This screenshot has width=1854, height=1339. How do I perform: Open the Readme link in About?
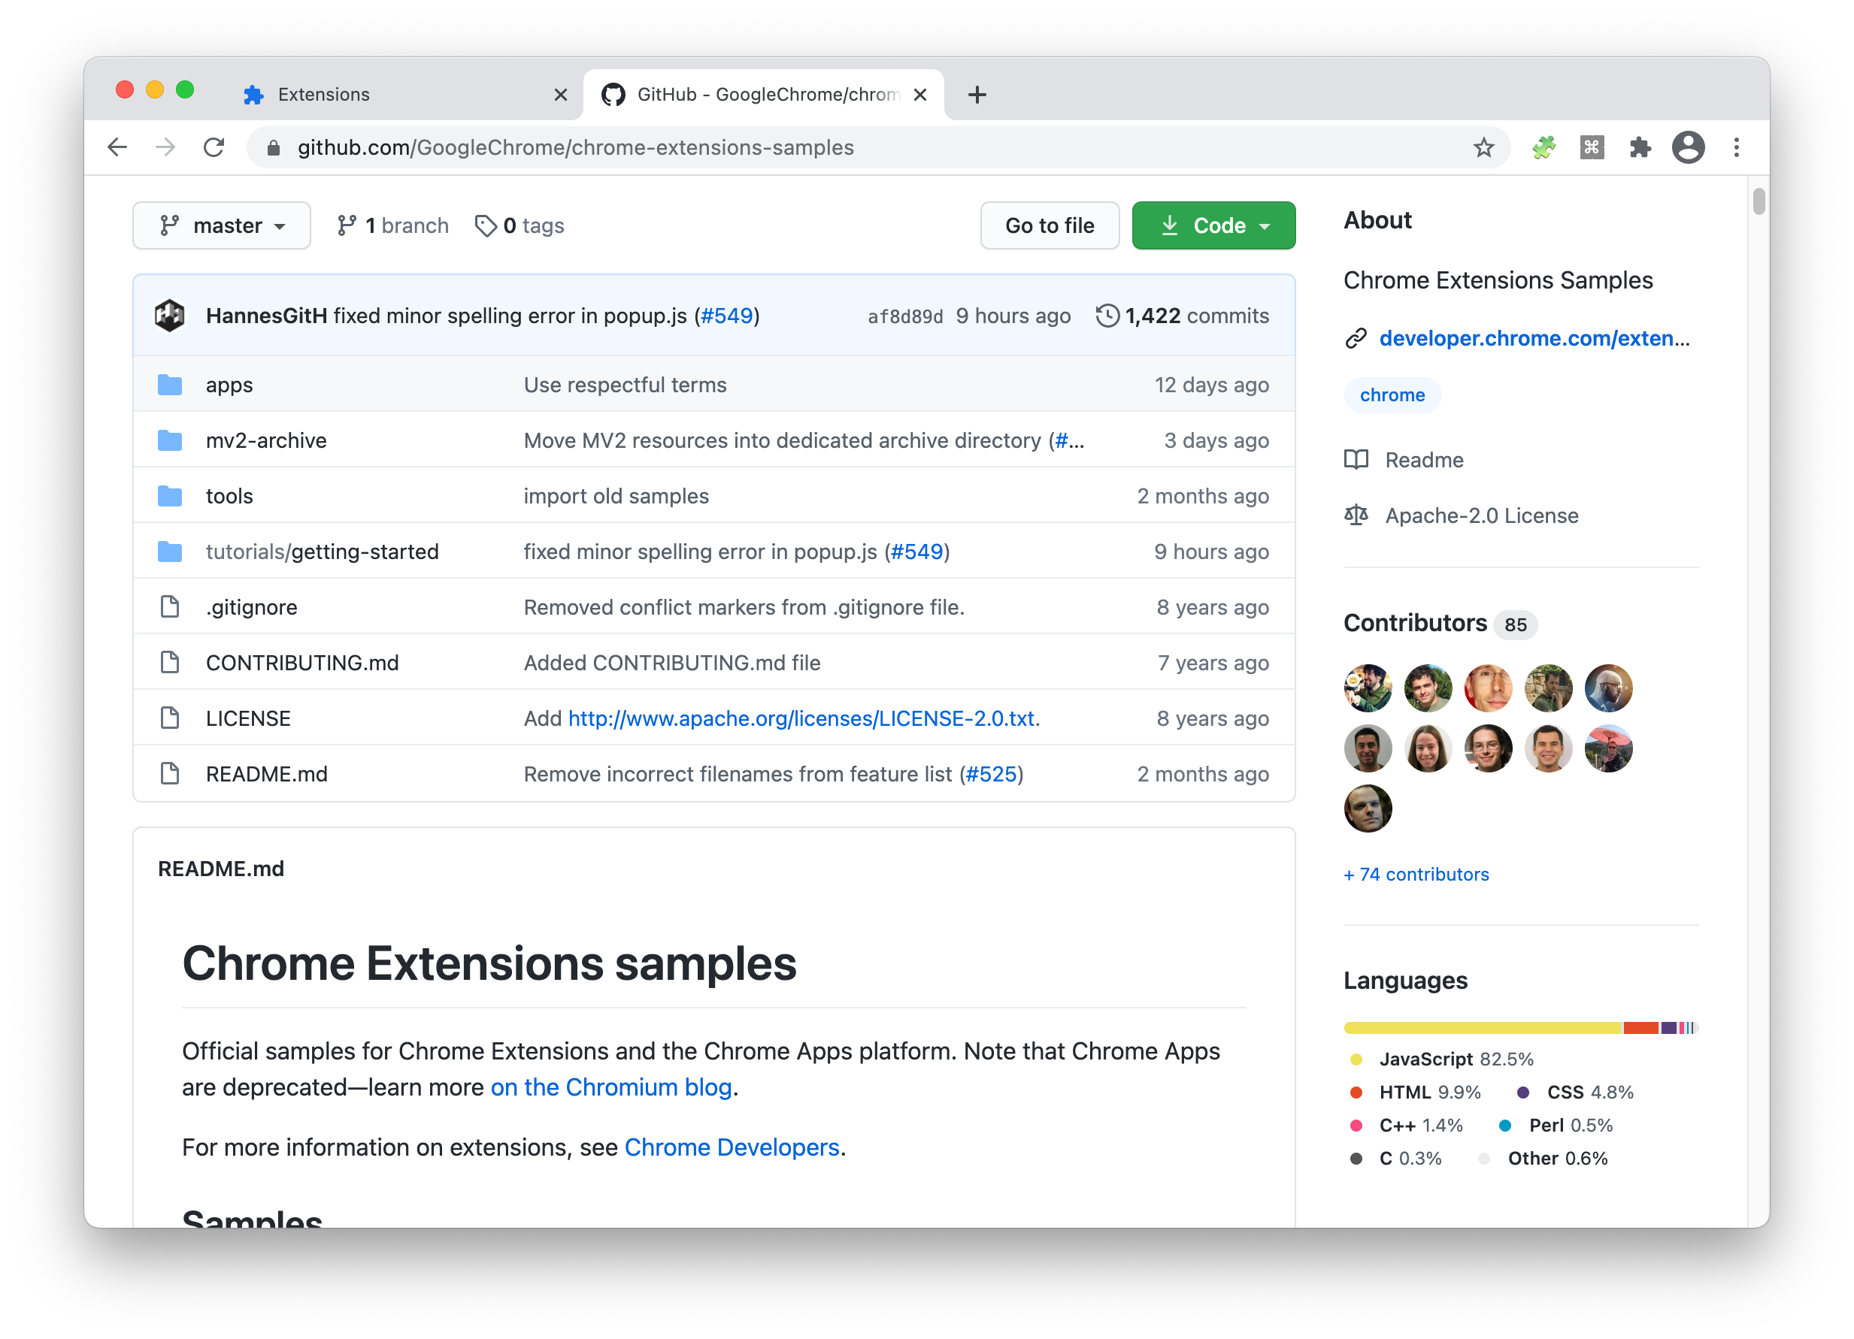click(x=1424, y=460)
